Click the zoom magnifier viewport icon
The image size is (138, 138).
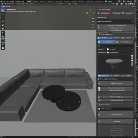93,18
